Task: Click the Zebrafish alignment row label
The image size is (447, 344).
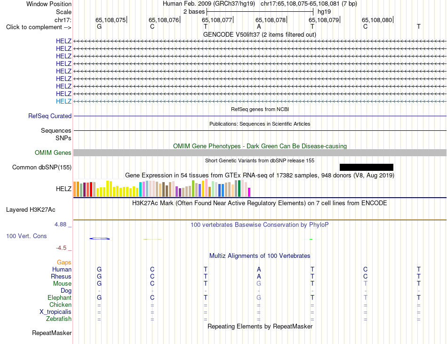Action: point(59,319)
